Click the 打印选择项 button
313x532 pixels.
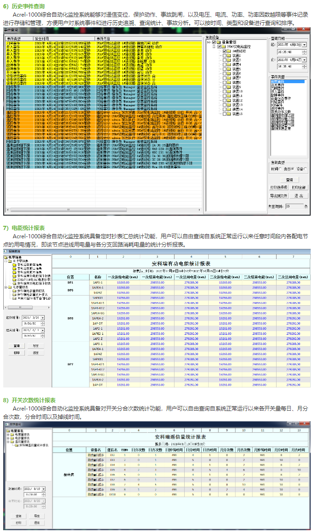pos(279,187)
